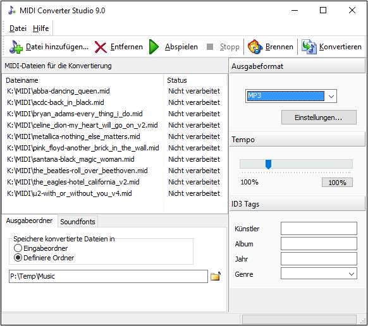Click the P:\Temp\Music output folder field
Screen dimensions: 368x326
click(x=108, y=276)
